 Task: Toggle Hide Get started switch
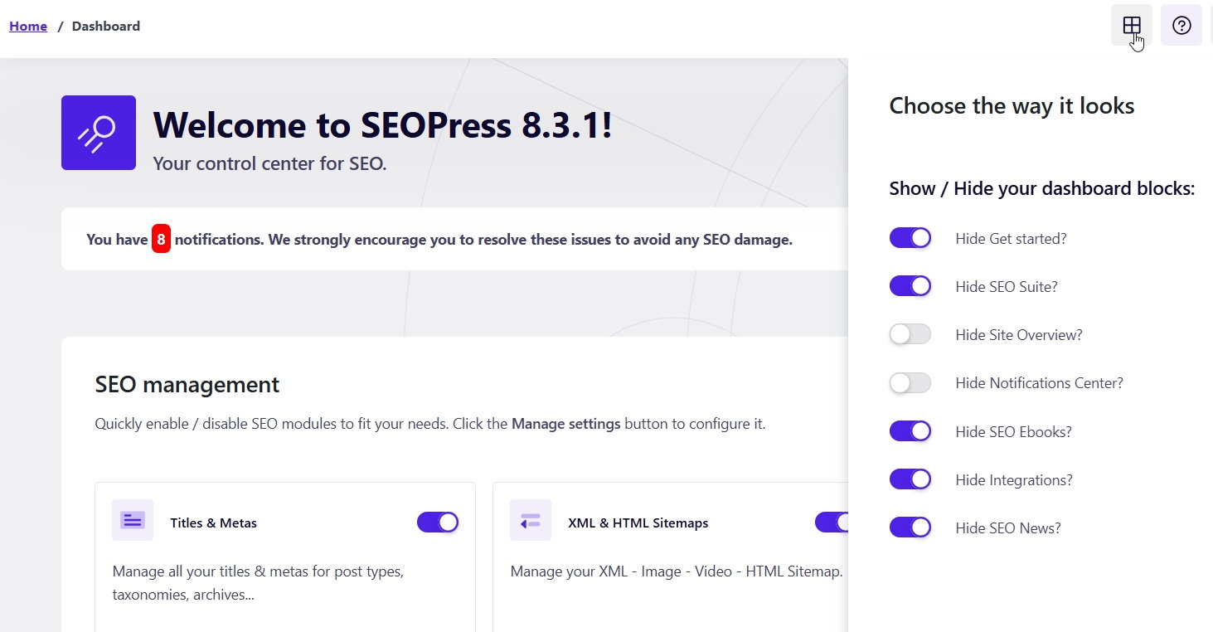(x=910, y=239)
